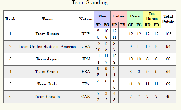Select the Team Italy name cell
This screenshot has height=110, width=181.
click(x=47, y=84)
